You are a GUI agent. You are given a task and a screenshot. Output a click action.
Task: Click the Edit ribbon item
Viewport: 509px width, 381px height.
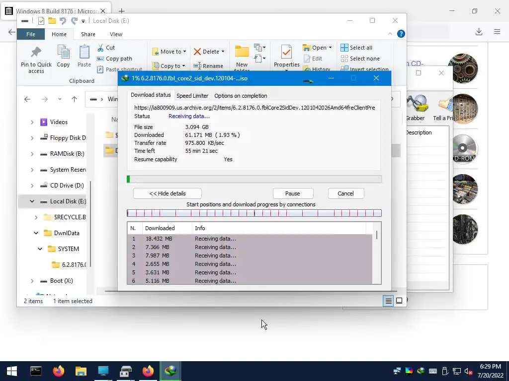pos(313,59)
